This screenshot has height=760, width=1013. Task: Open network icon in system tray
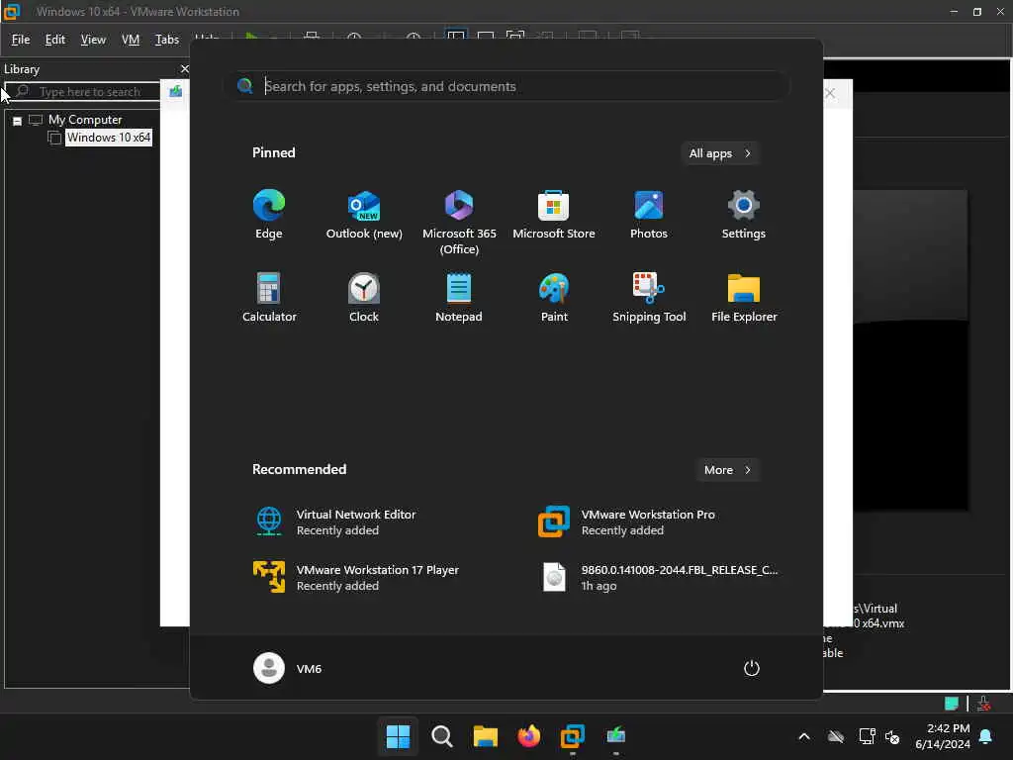867,736
